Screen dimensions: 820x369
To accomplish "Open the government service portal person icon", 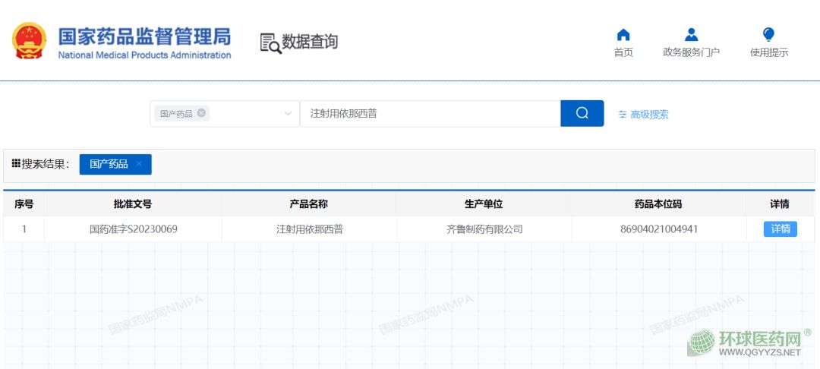I will pyautogui.click(x=691, y=35).
